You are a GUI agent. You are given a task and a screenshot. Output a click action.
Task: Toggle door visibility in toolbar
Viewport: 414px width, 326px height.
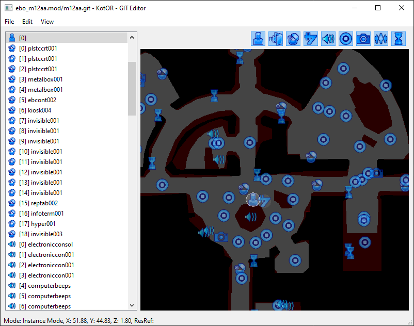point(276,39)
